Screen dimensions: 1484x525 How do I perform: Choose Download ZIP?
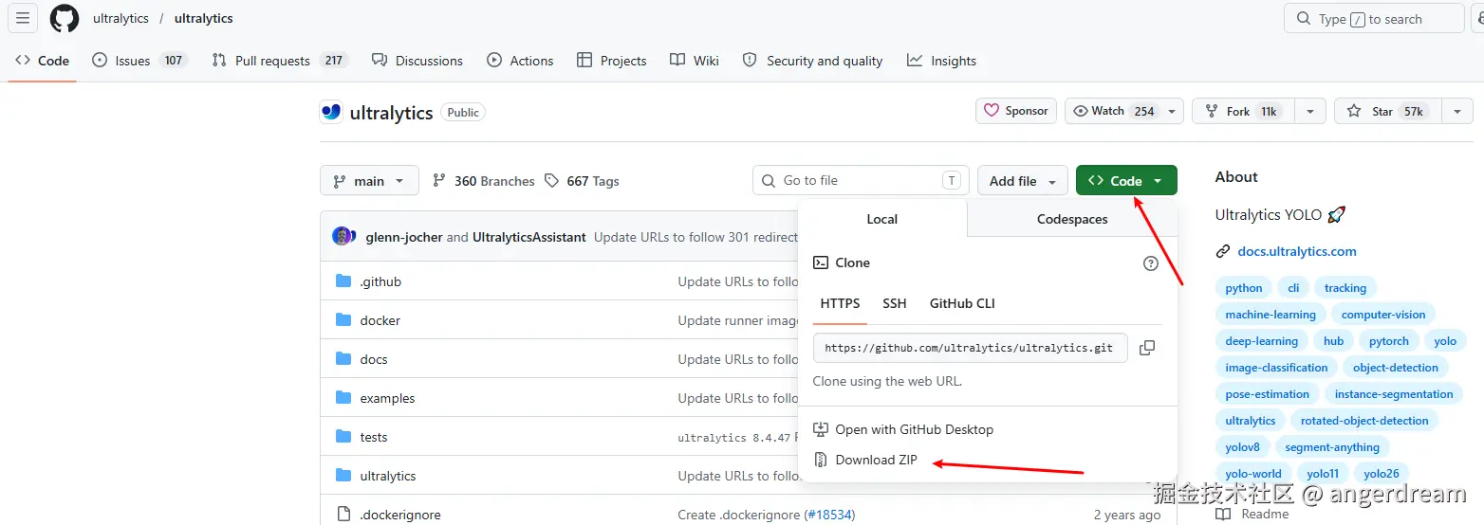click(865, 460)
